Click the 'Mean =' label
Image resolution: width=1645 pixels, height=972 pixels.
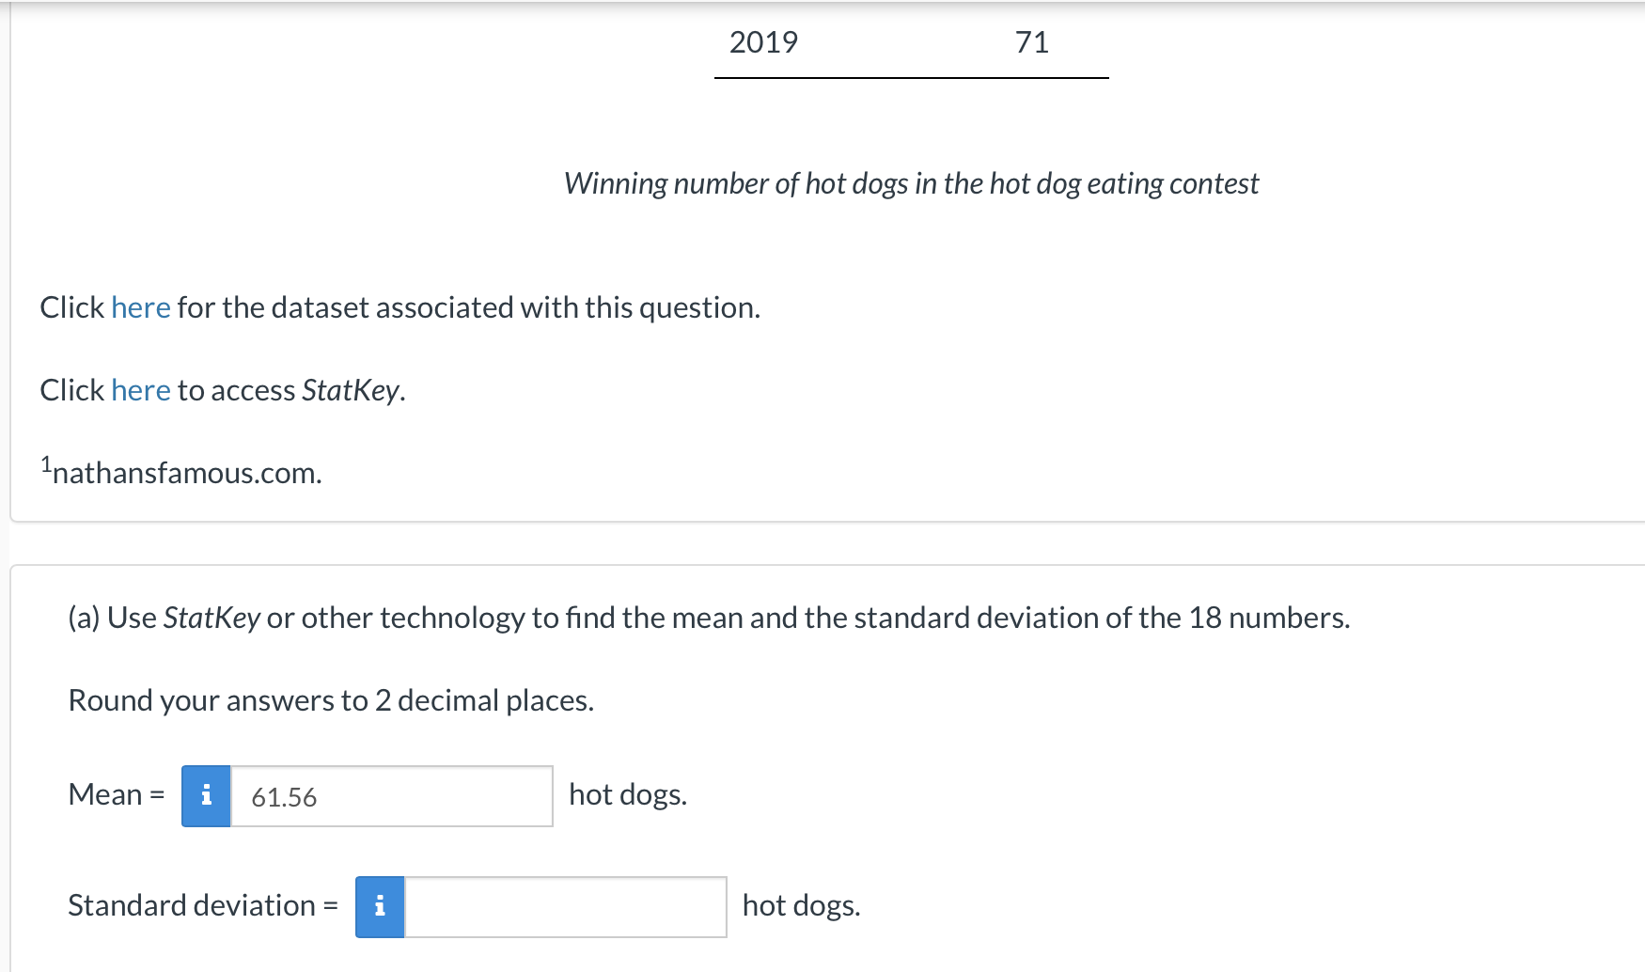pos(117,795)
